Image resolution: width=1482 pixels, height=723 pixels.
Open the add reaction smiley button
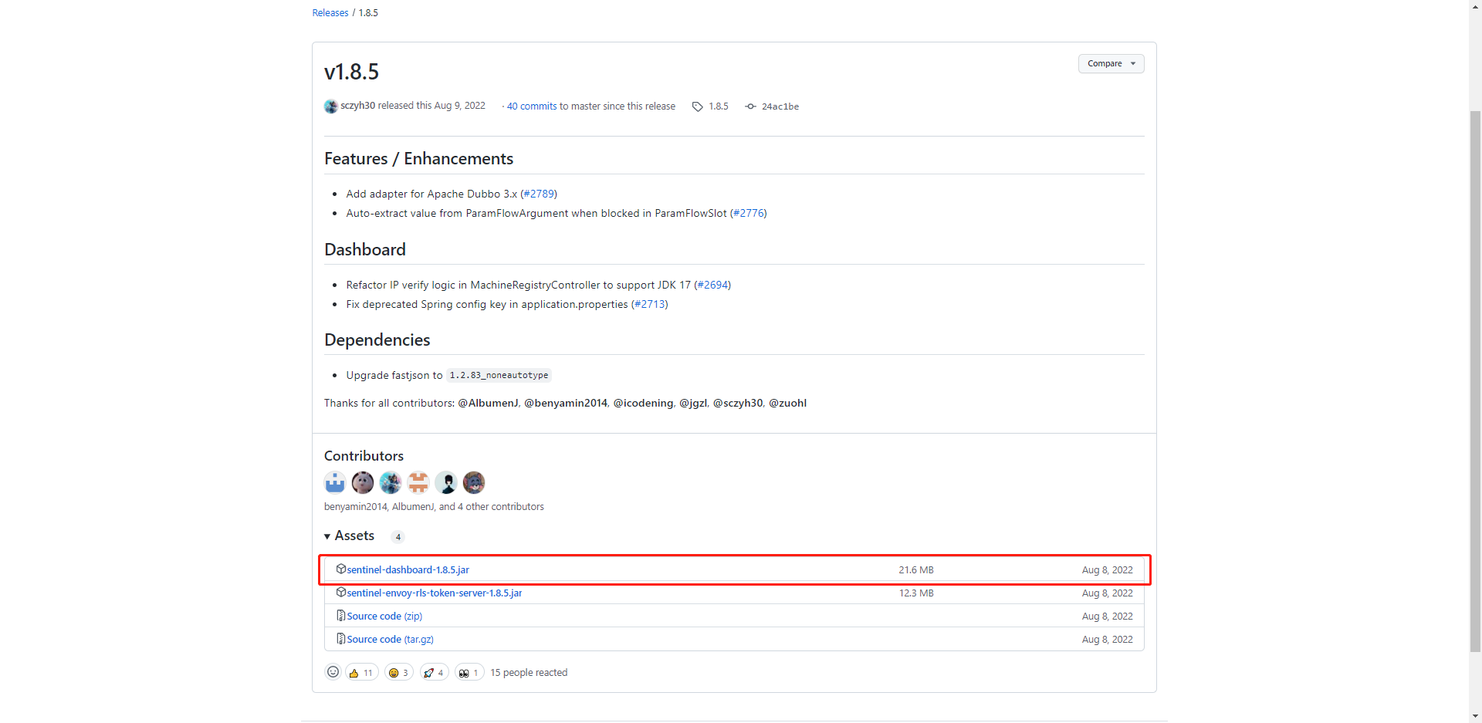333,672
